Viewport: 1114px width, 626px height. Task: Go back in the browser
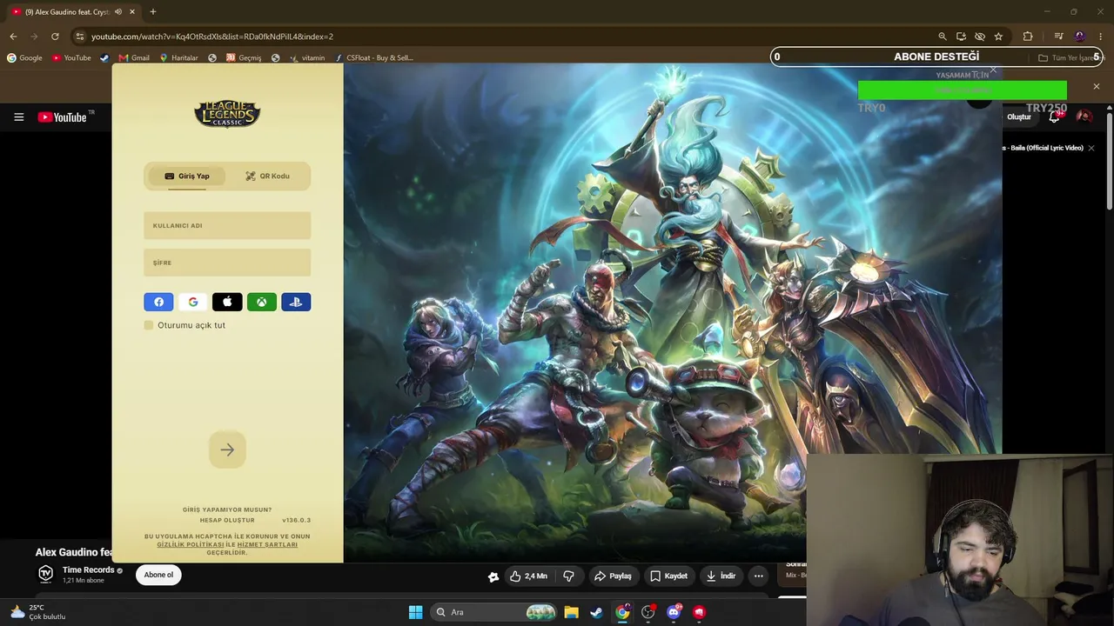13,37
